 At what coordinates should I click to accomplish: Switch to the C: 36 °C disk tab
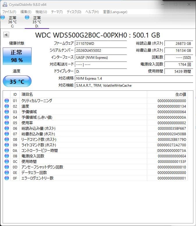click(x=13, y=22)
